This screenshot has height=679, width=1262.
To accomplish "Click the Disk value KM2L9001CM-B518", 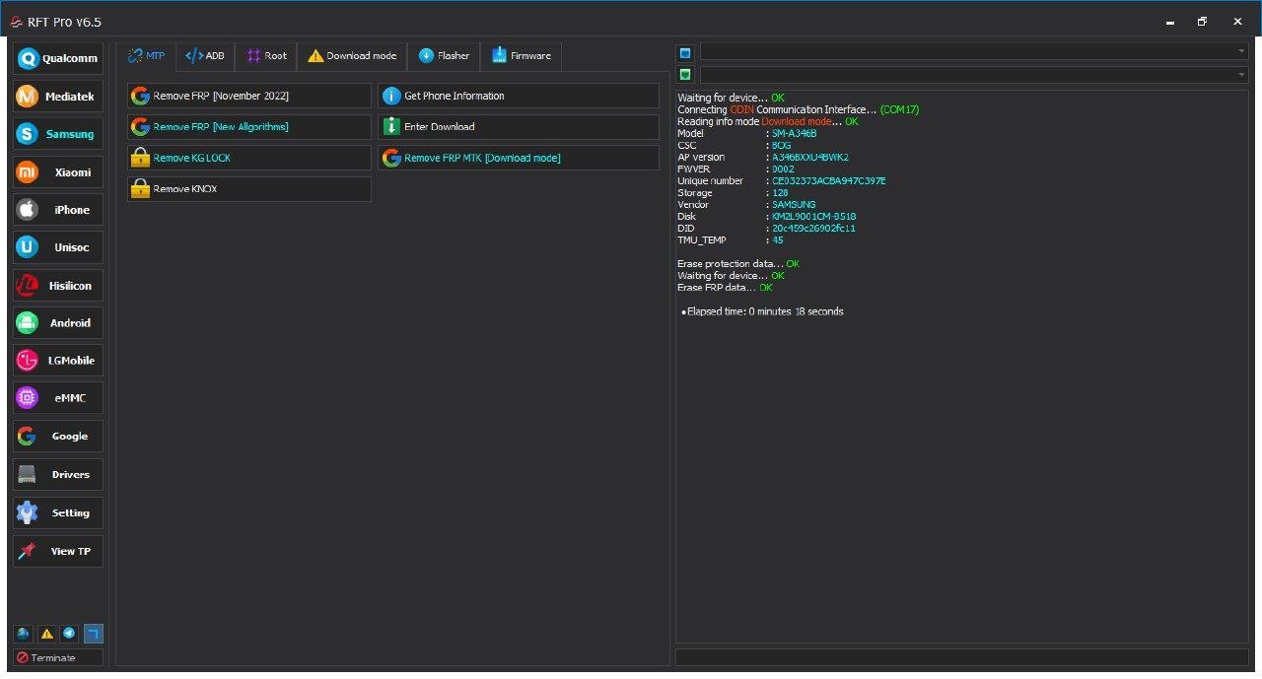I will pyautogui.click(x=814, y=217).
